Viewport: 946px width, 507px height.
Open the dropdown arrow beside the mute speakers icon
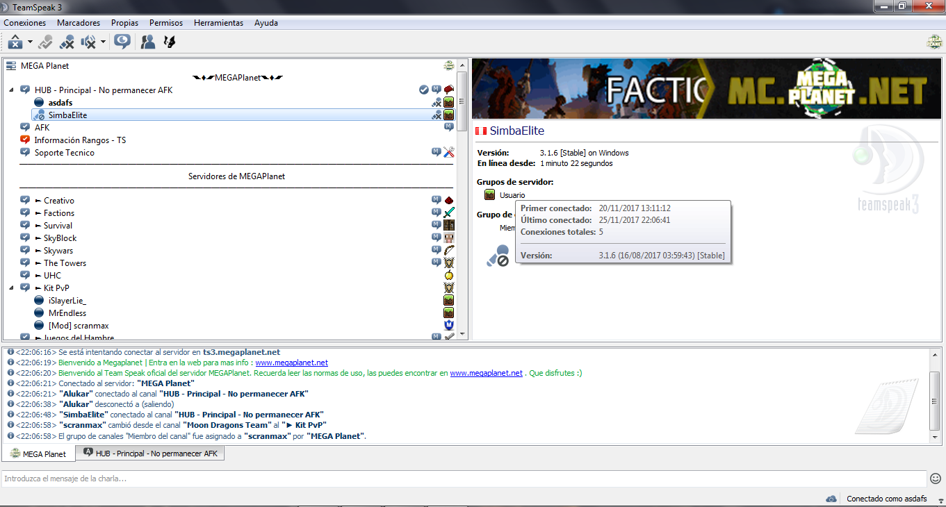click(x=103, y=42)
